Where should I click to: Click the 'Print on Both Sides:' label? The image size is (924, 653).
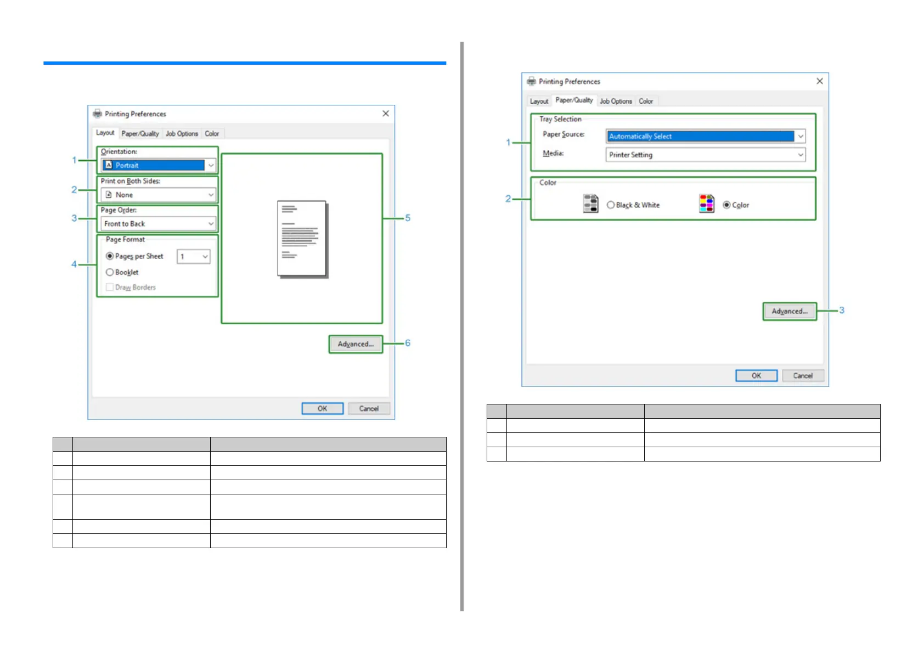pyautogui.click(x=131, y=181)
